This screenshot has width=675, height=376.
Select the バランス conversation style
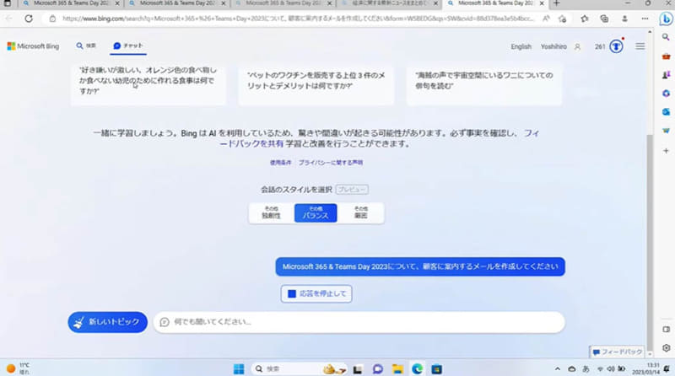[x=316, y=213]
